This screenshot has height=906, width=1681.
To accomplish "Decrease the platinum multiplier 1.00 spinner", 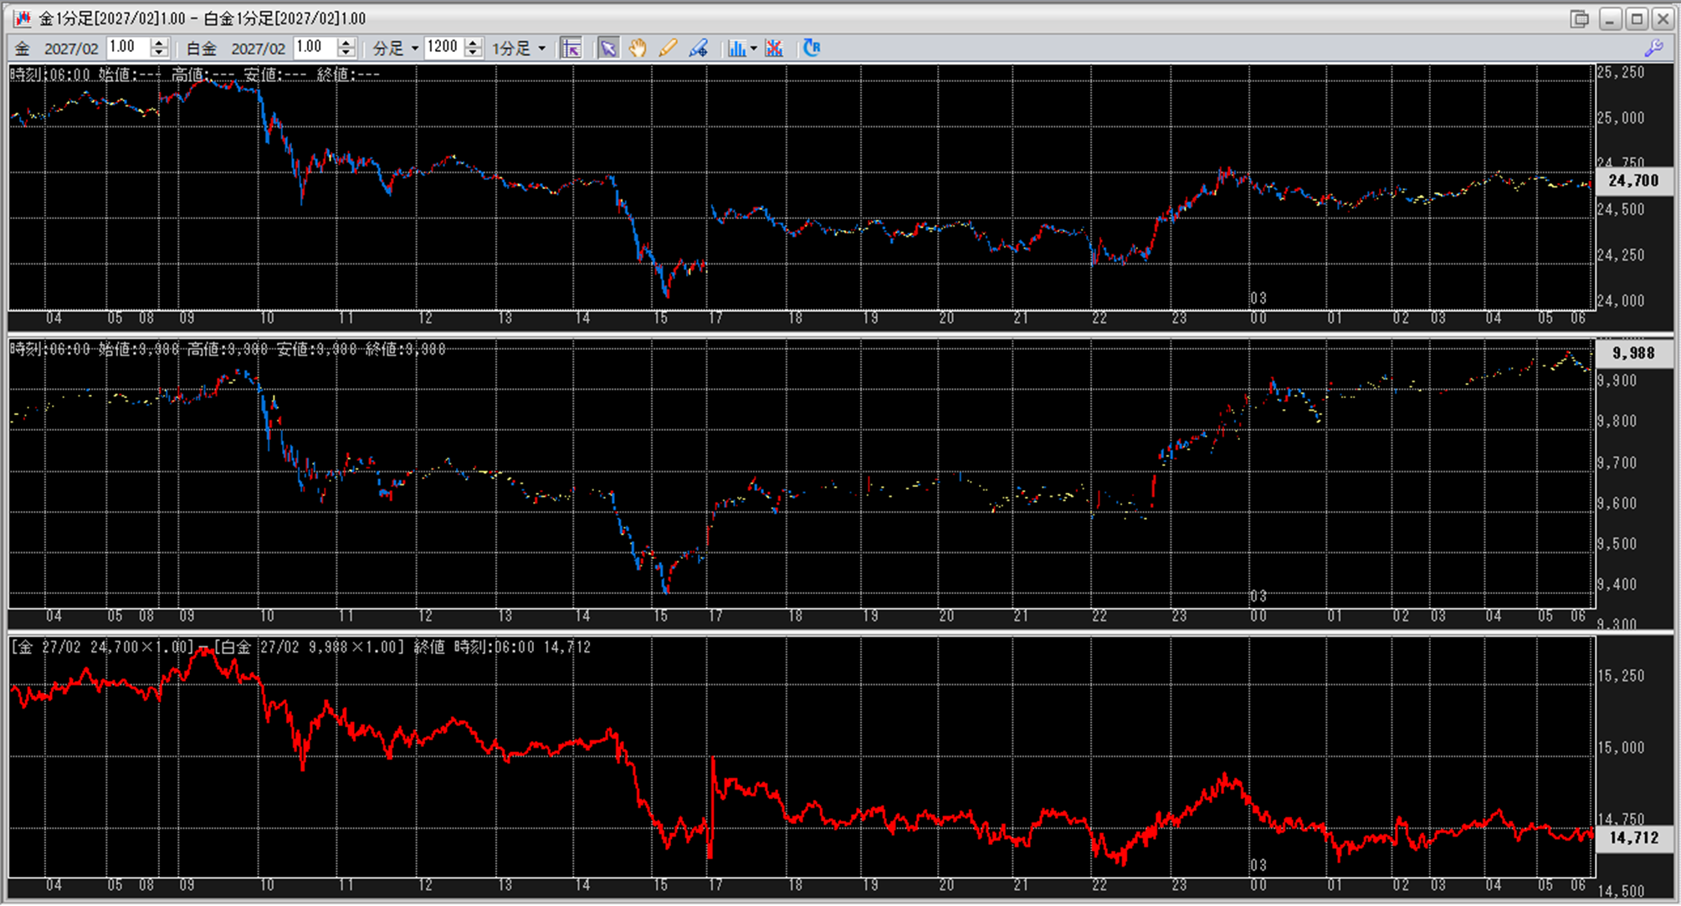I will click(x=346, y=54).
